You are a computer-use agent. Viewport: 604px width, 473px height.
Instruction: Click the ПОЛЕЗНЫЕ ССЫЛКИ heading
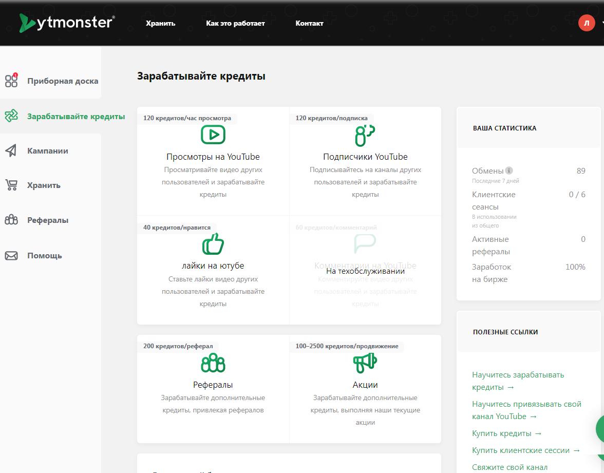505,332
